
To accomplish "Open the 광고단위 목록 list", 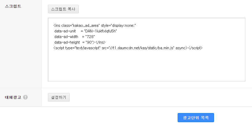I will click(x=196, y=118).
